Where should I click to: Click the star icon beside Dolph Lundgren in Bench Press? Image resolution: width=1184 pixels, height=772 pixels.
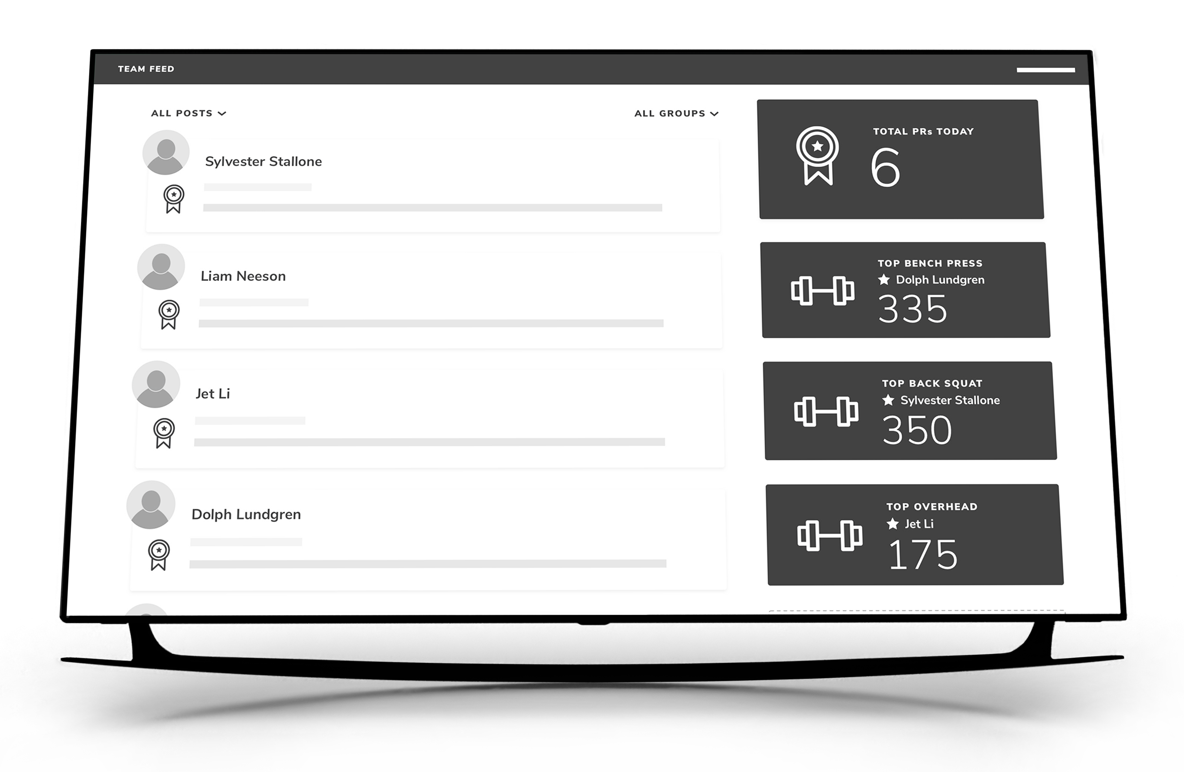click(x=884, y=280)
